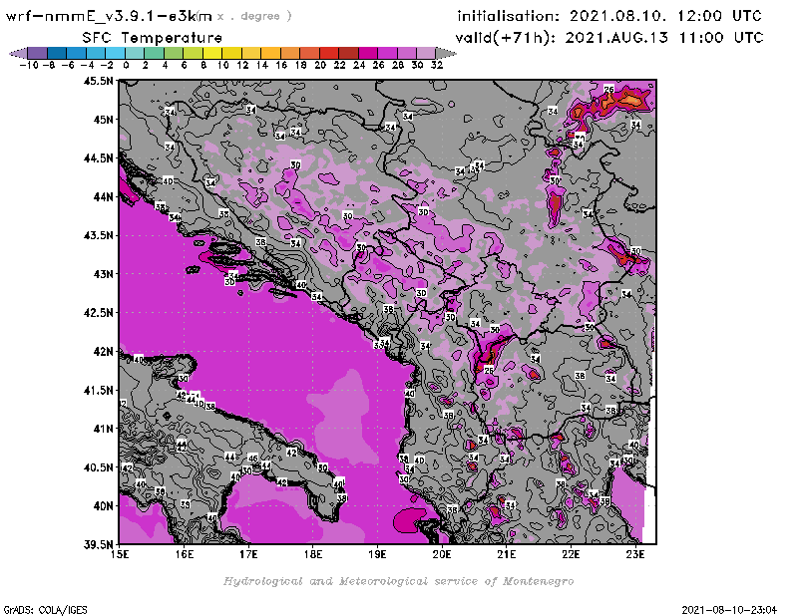Click the 18E longitude axis label
798x616 pixels.
tap(313, 554)
